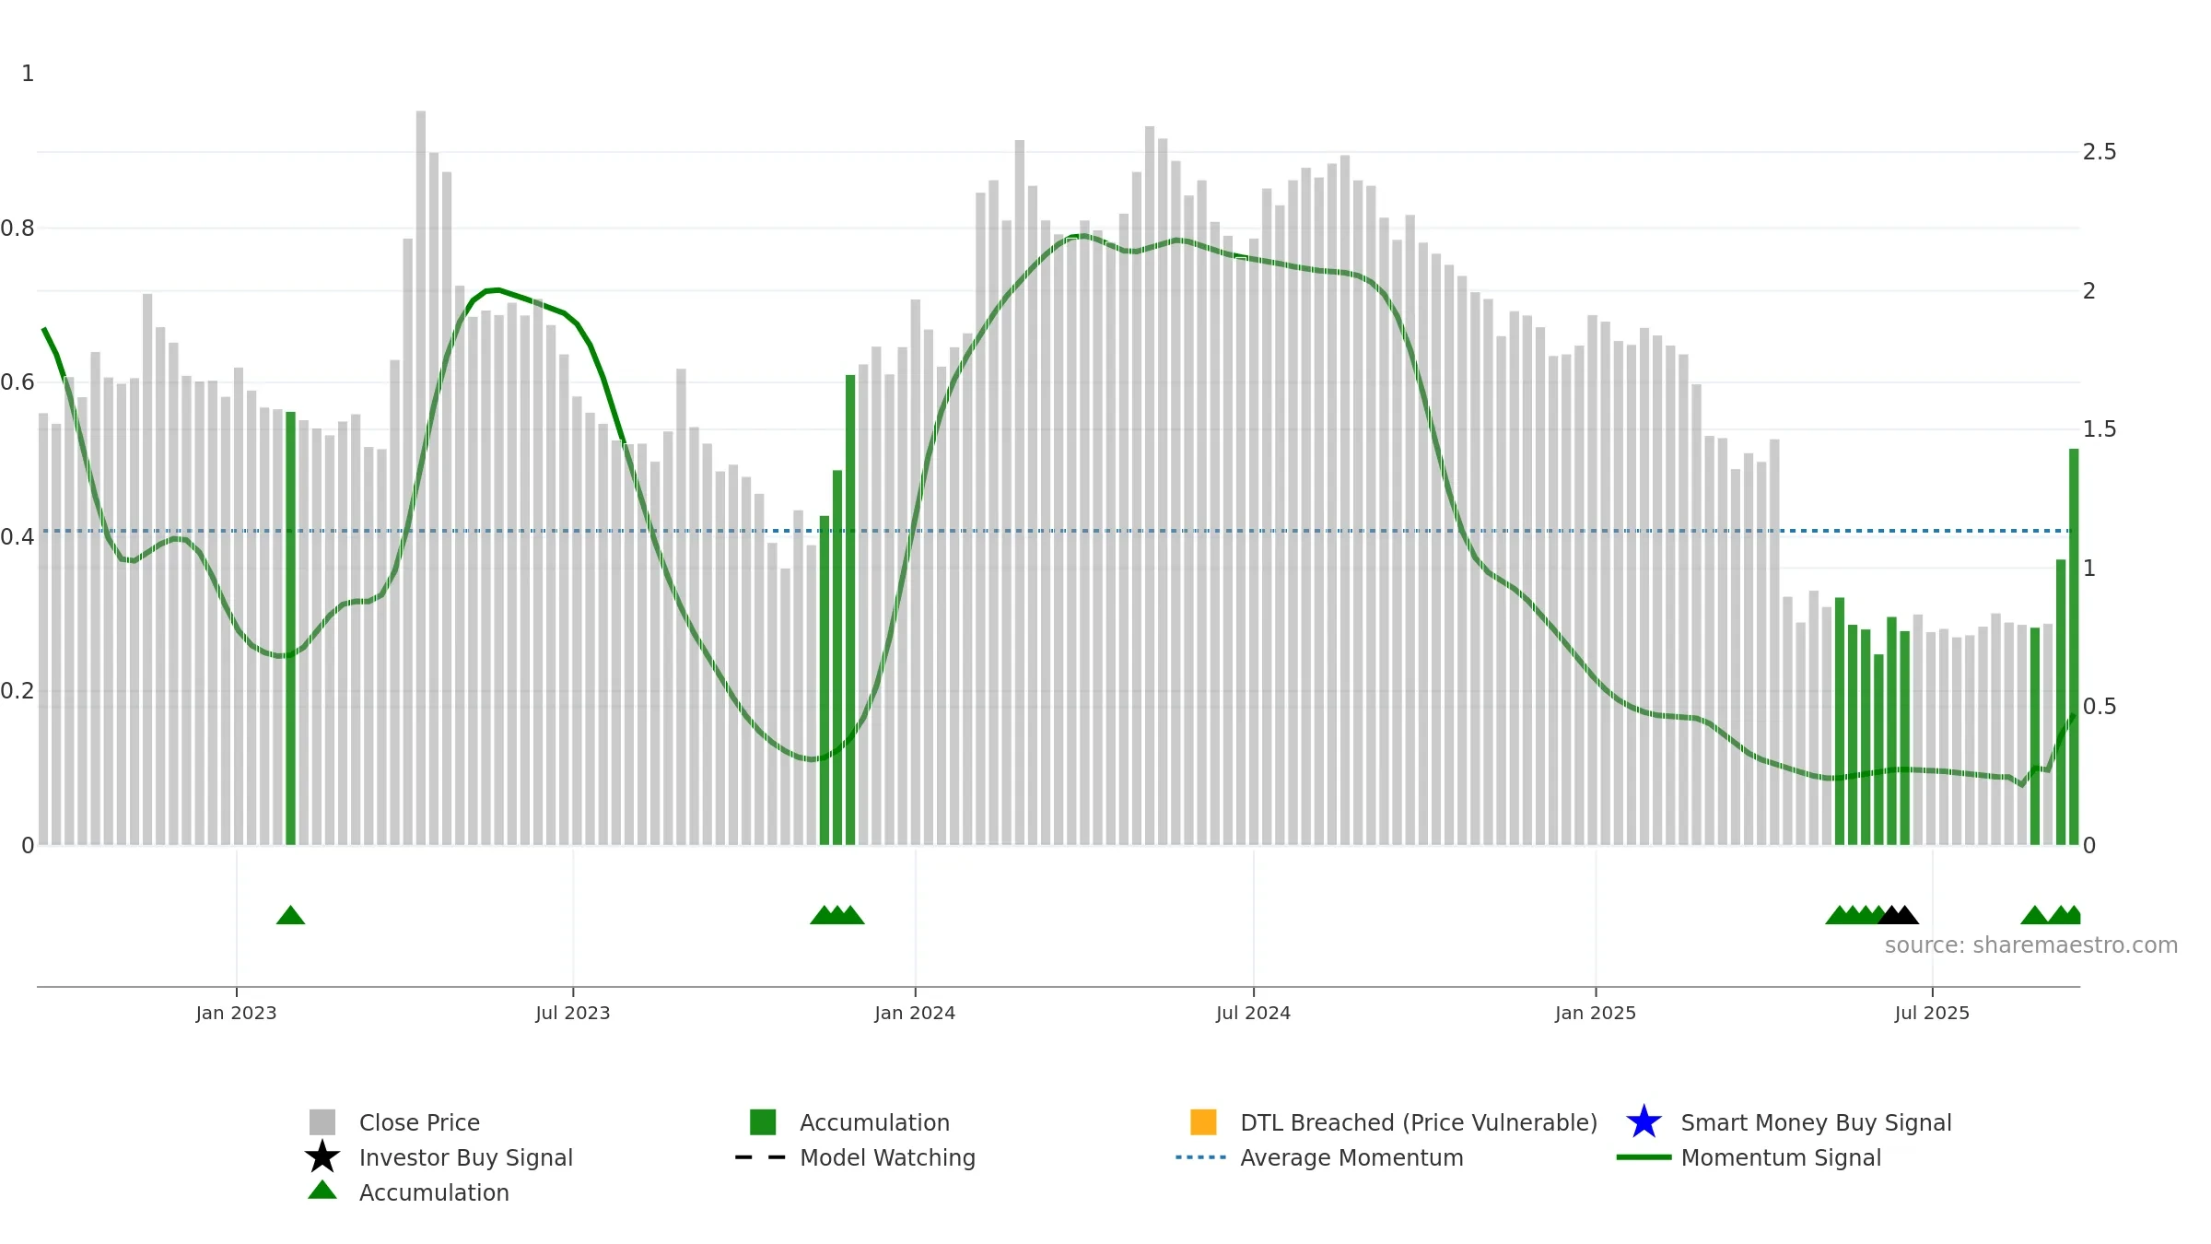Screen dimensions: 2211x1244
Task: Click the Jan 2024 axis label
Action: (915, 1013)
